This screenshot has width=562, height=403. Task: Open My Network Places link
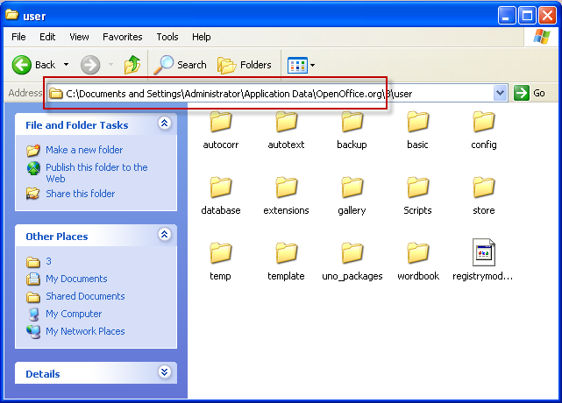point(85,331)
